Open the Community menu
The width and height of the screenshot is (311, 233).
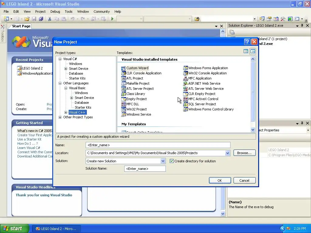[x=101, y=12]
